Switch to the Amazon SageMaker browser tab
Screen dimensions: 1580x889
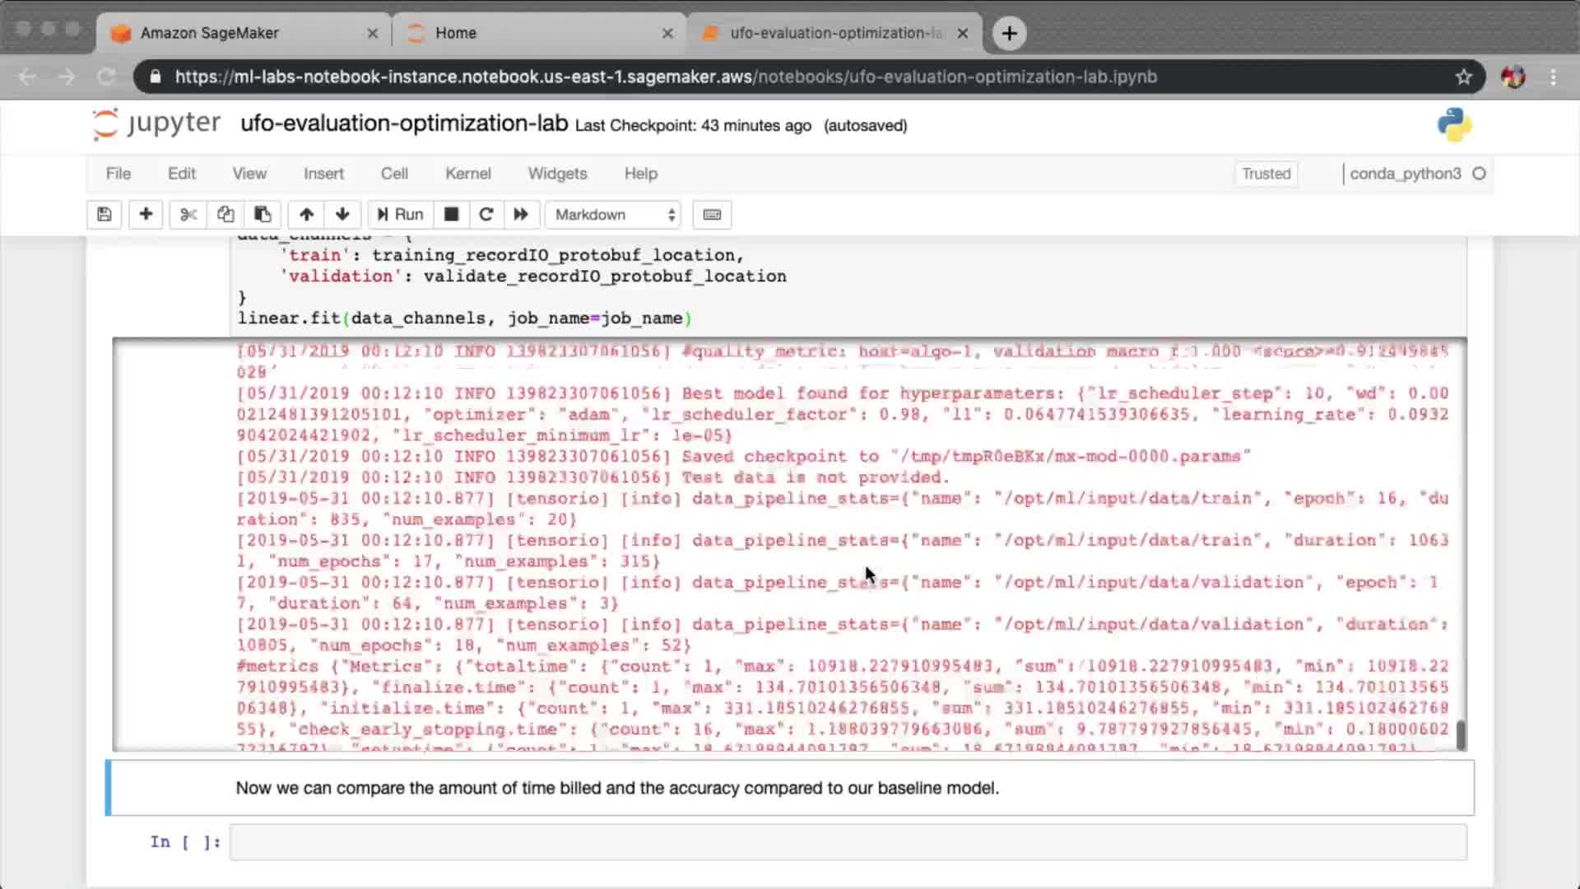(210, 33)
